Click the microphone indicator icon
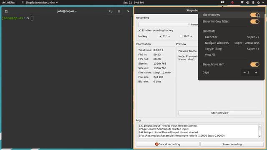This screenshot has width=267, height=150. point(253,2)
